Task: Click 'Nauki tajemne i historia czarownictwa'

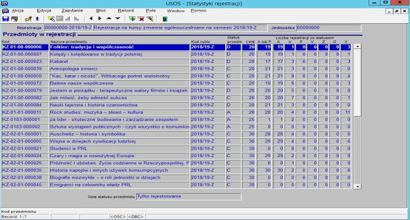Action: (x=119, y=105)
